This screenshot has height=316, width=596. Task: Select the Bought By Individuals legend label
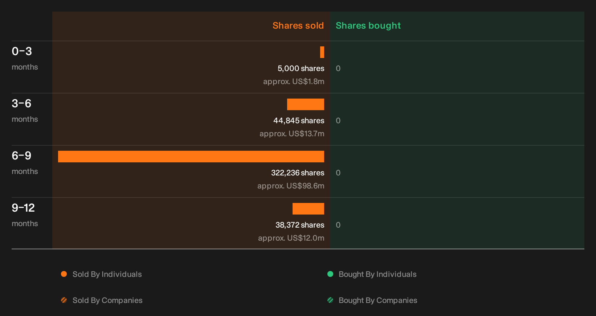point(377,274)
